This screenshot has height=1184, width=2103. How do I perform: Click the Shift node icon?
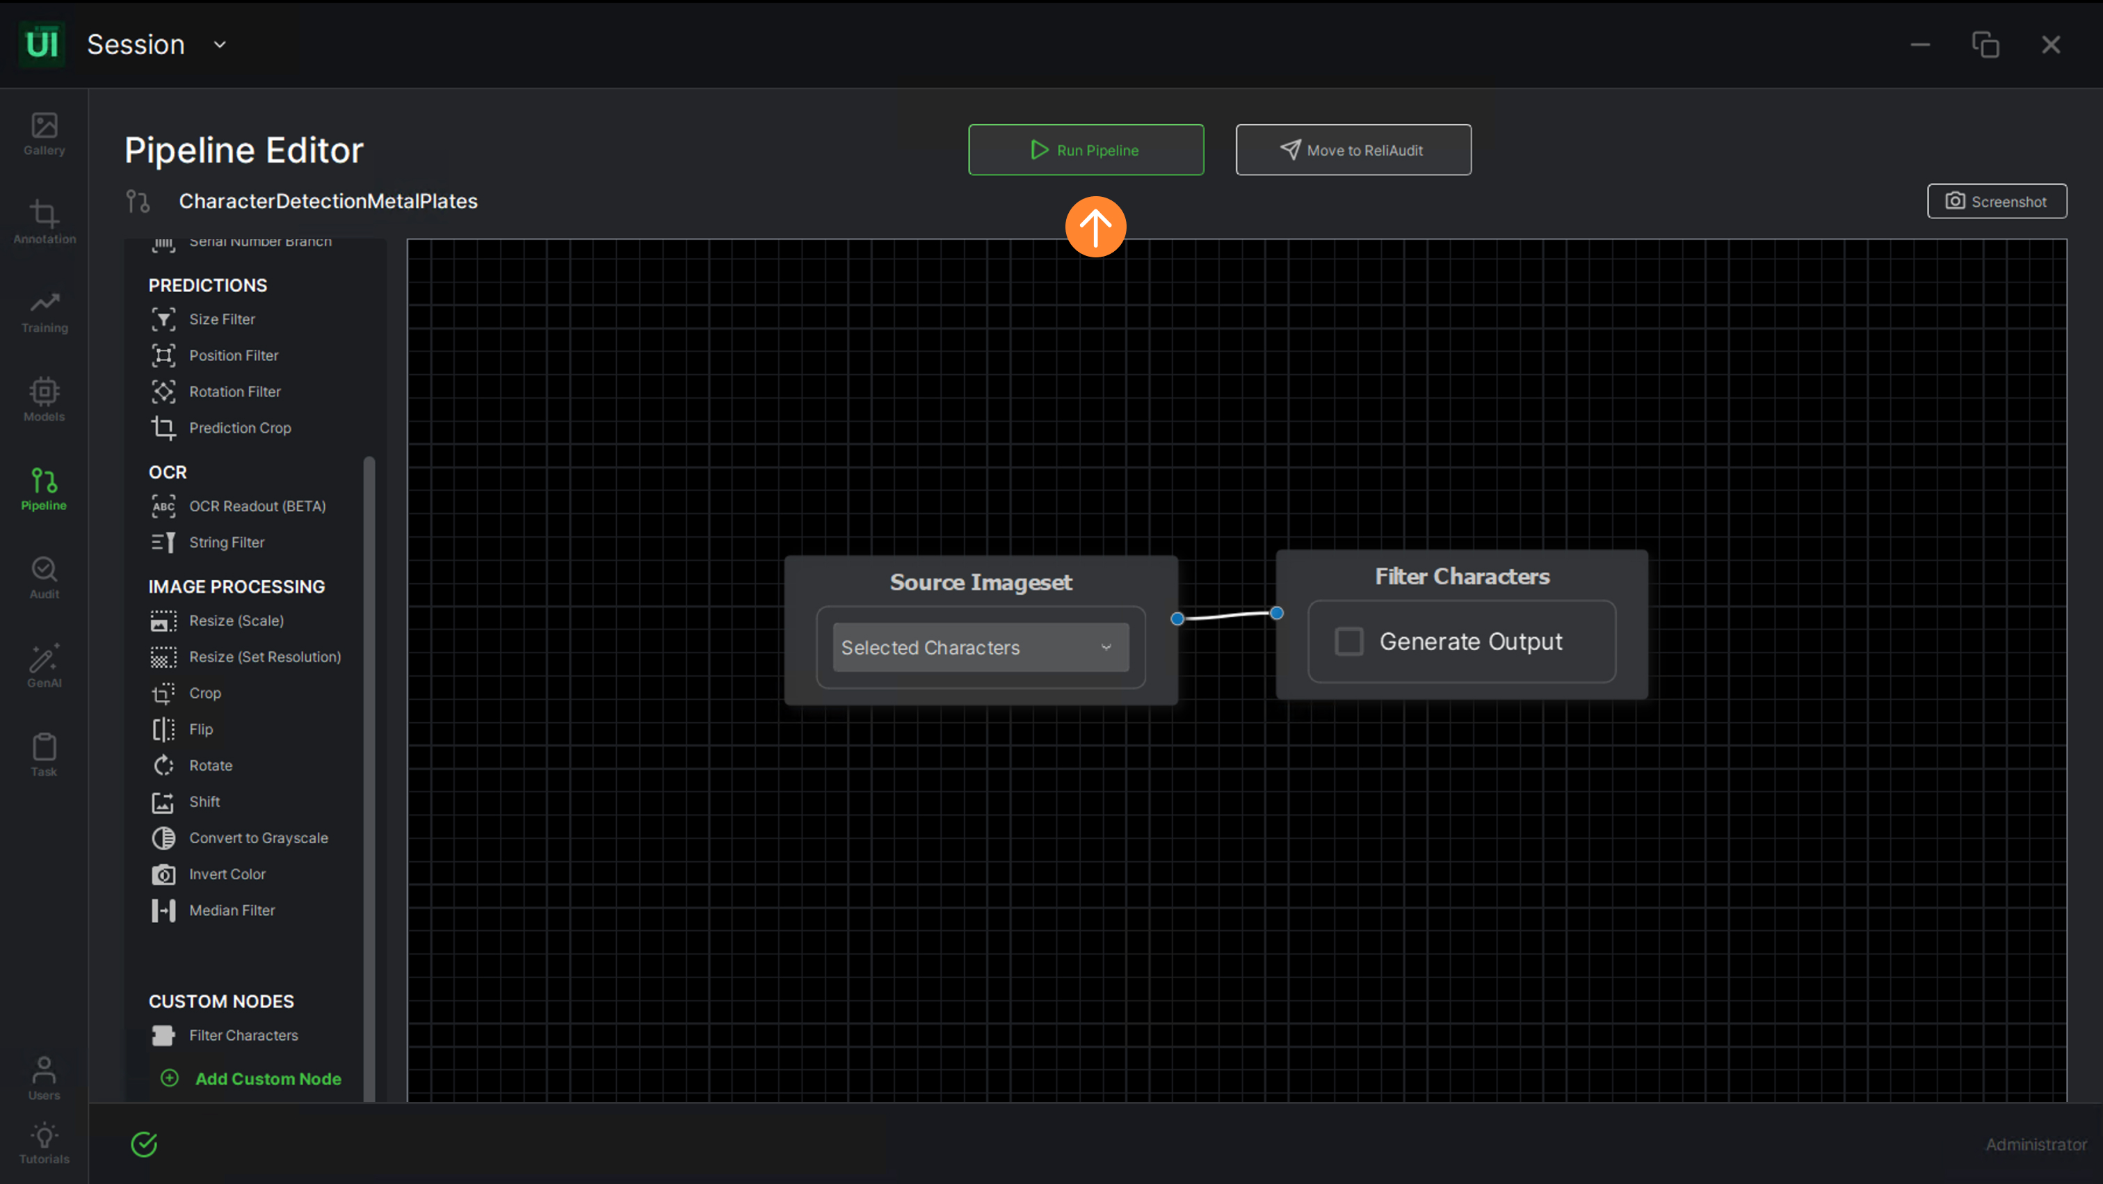[163, 802]
